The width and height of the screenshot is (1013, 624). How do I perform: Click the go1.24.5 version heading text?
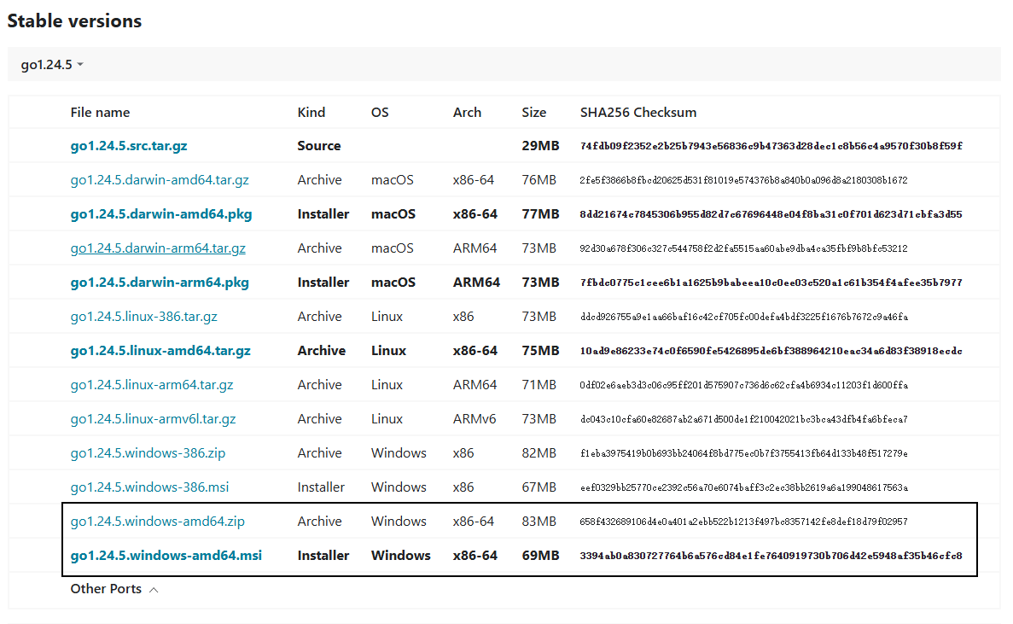point(47,65)
